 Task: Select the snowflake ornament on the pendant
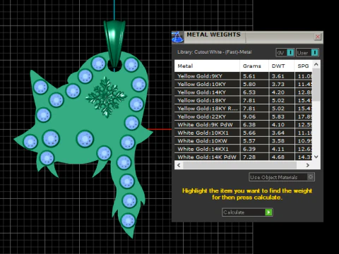coord(106,97)
